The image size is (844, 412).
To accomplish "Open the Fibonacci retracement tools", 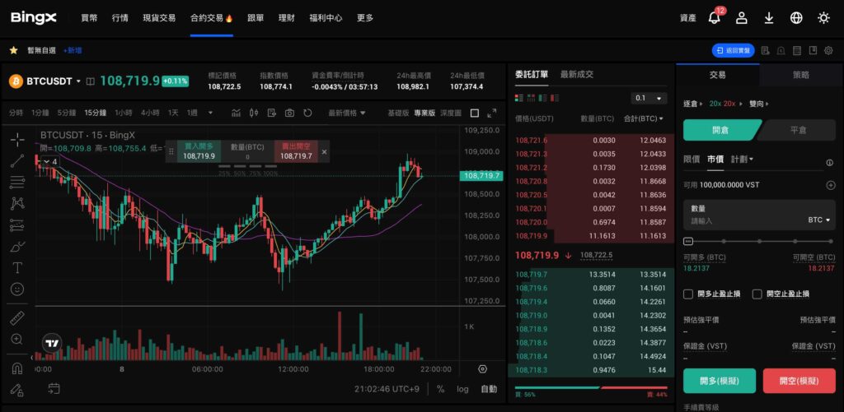I will 17,183.
